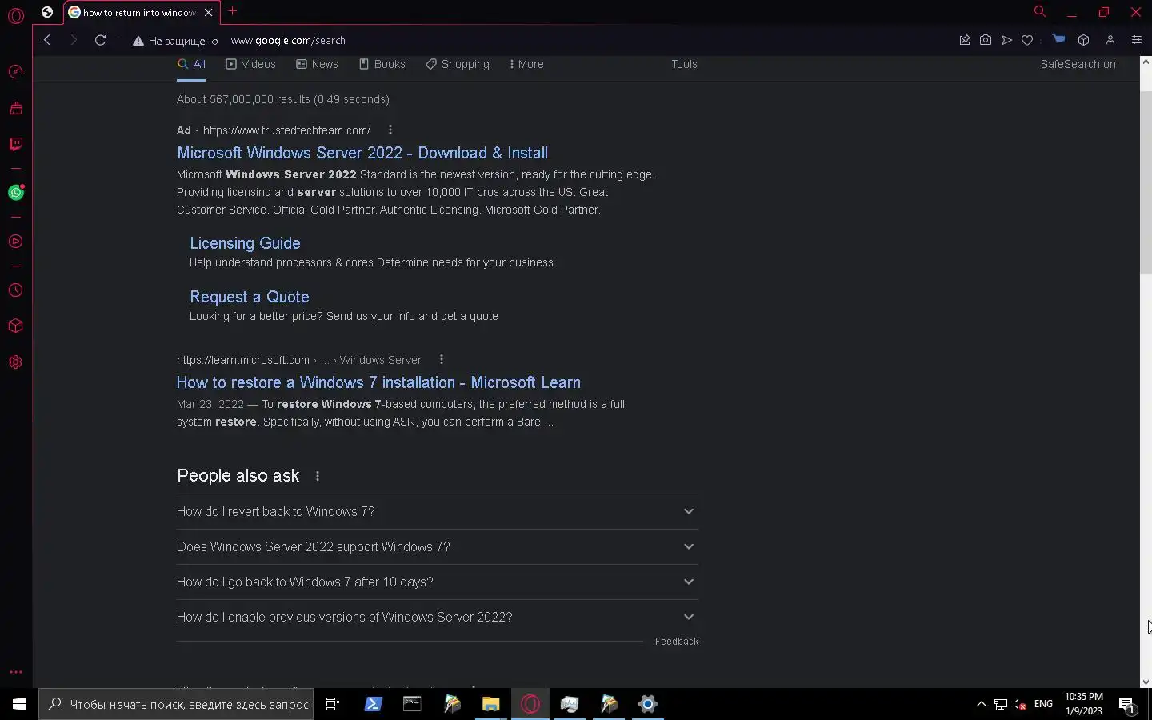Open Player icon in sidebar

click(15, 242)
